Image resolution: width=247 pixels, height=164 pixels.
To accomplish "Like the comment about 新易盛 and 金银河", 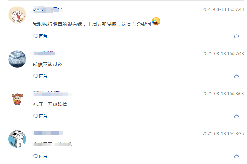I will [x=236, y=36].
